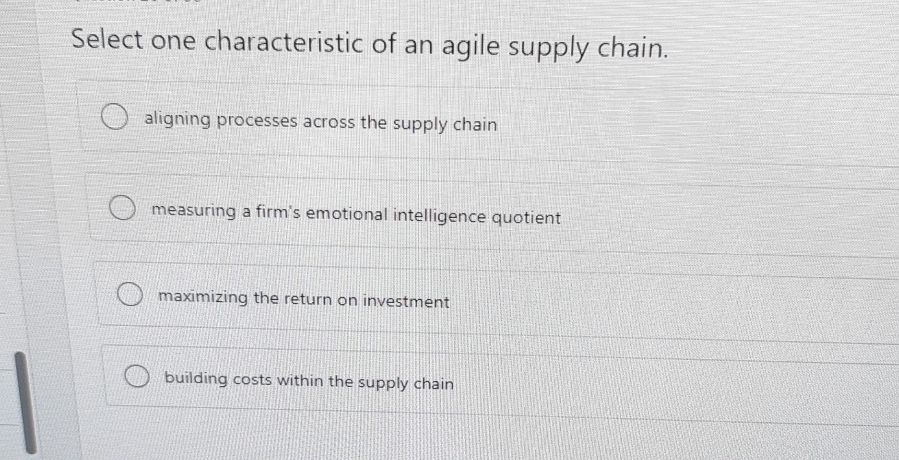The image size is (899, 460).
Task: Select the radio button for building costs option
Action: 137,376
